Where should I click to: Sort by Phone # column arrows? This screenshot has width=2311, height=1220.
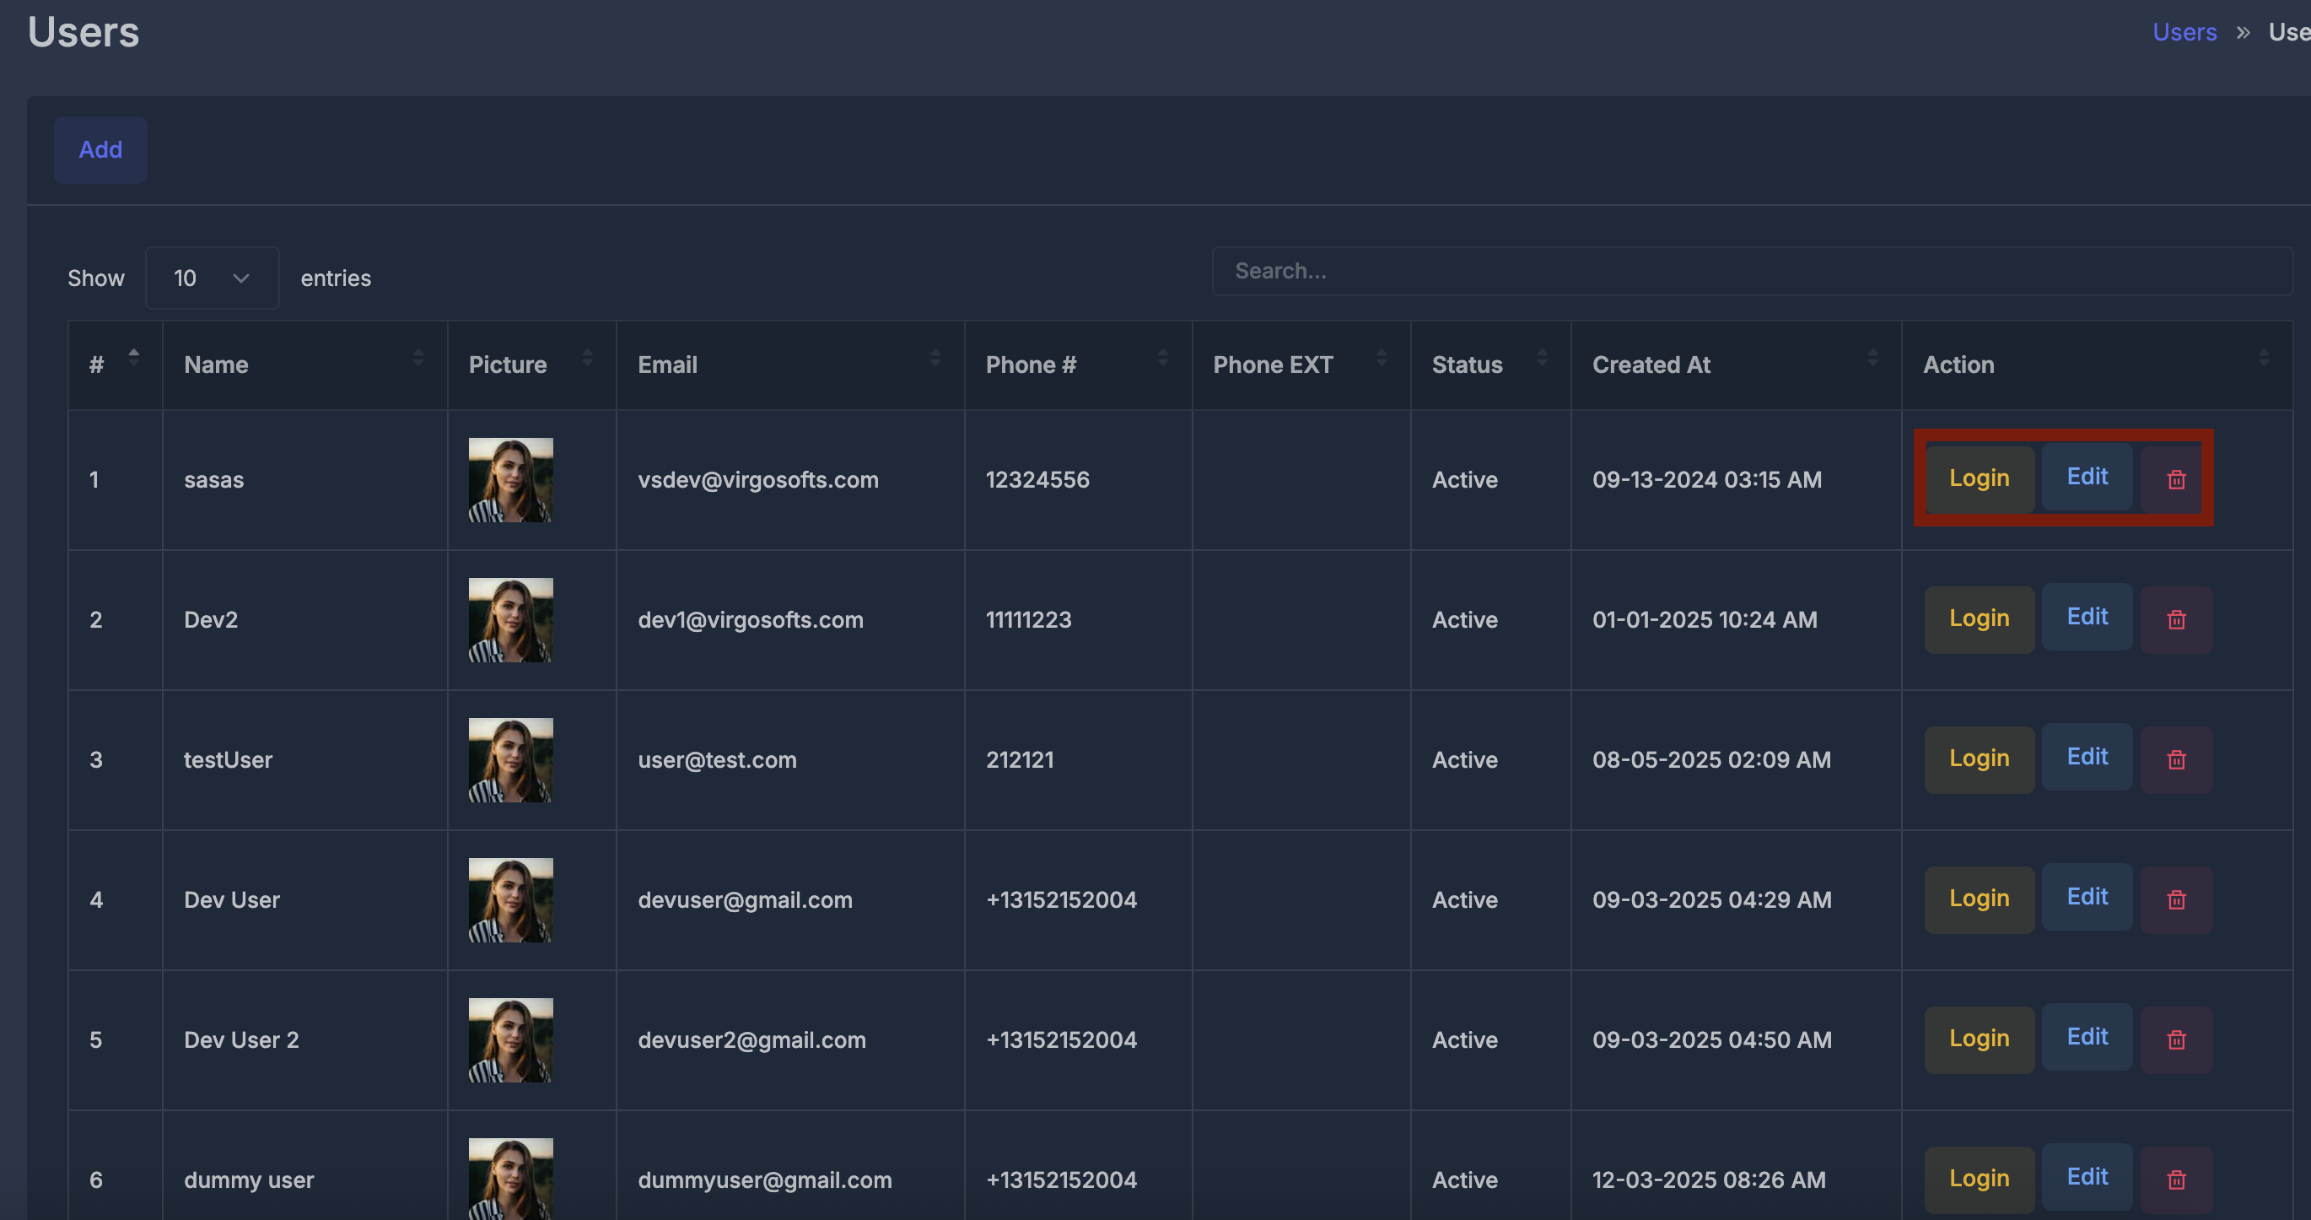pyautogui.click(x=1163, y=357)
